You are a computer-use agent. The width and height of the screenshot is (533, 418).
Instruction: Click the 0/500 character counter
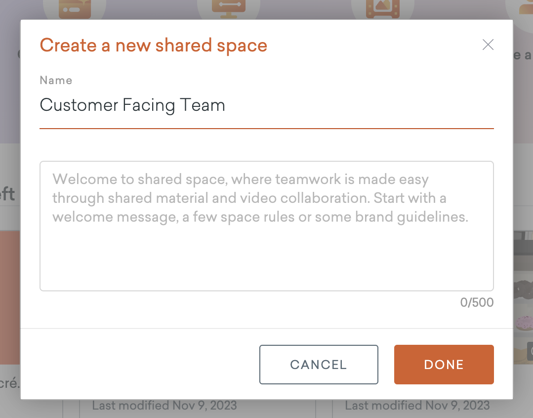coord(477,302)
